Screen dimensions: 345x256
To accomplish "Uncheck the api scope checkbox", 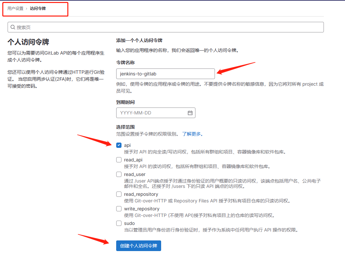I will [119, 145].
